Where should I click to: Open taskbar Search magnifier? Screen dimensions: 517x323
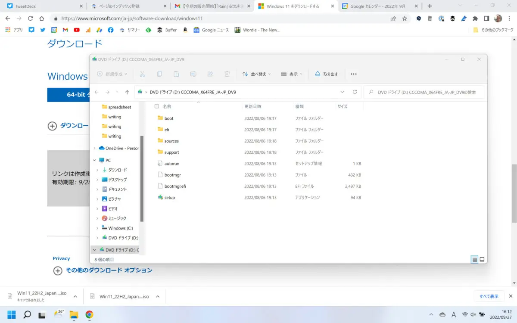pyautogui.click(x=27, y=314)
